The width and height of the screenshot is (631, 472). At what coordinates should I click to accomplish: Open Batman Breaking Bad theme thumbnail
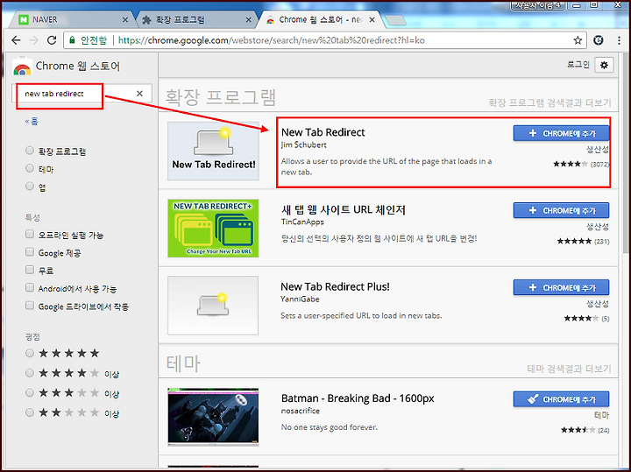(213, 418)
